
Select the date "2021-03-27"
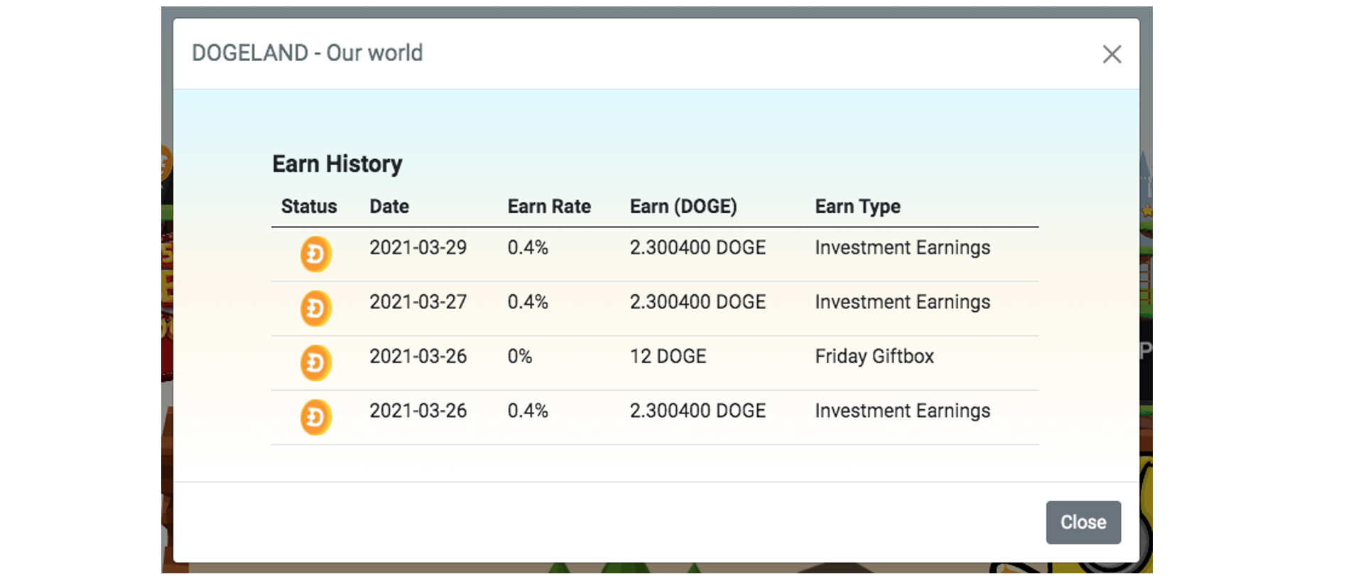pos(418,302)
